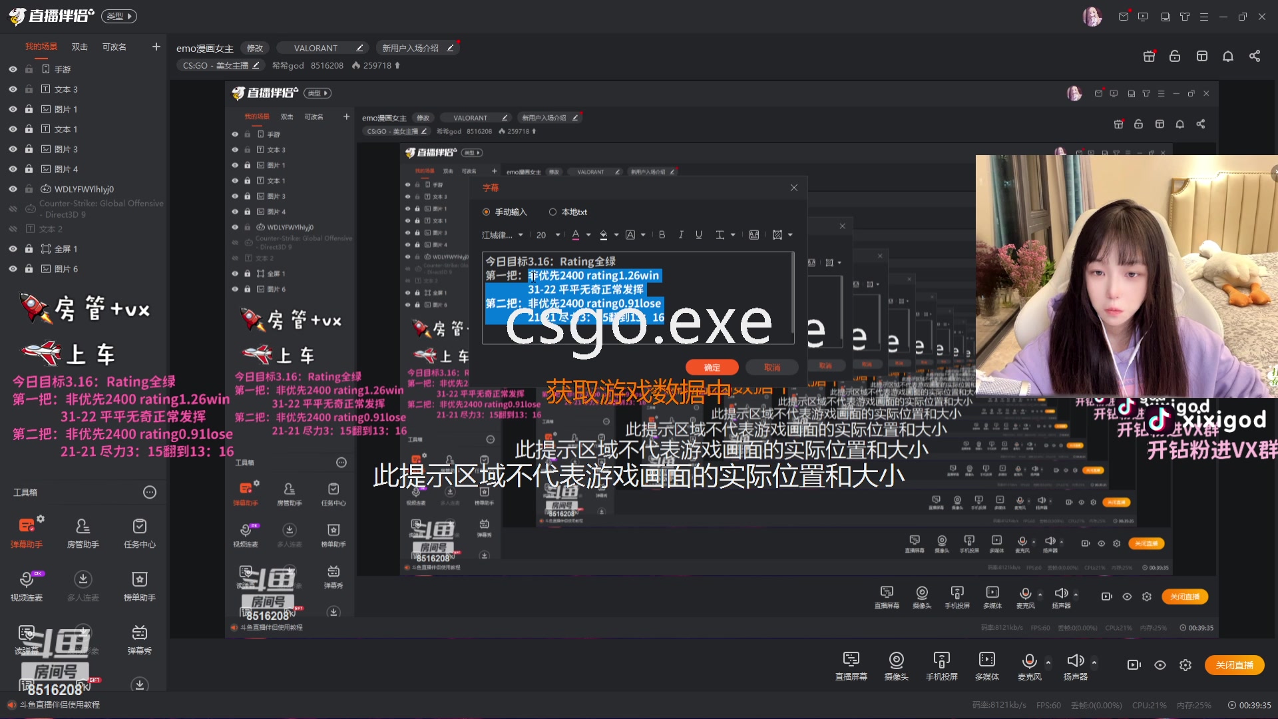Open the 类型 dropdown in the outermost title bar
Image resolution: width=1278 pixels, height=719 pixels.
pyautogui.click(x=119, y=16)
